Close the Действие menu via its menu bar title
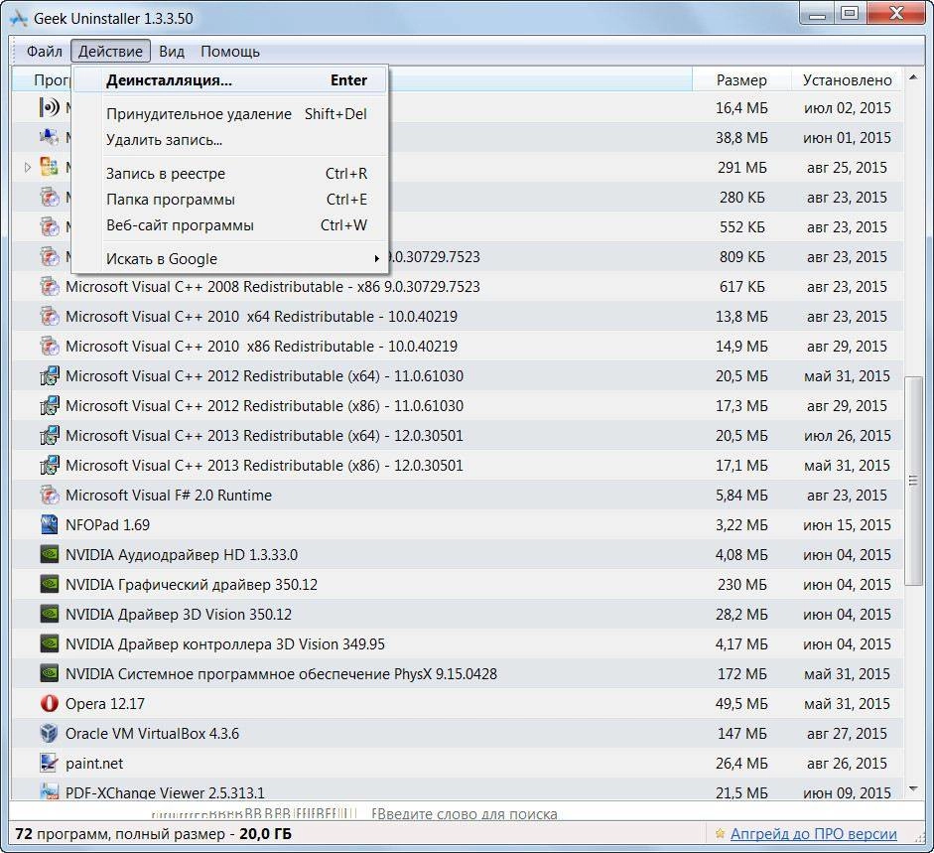934x853 pixels. pyautogui.click(x=110, y=52)
